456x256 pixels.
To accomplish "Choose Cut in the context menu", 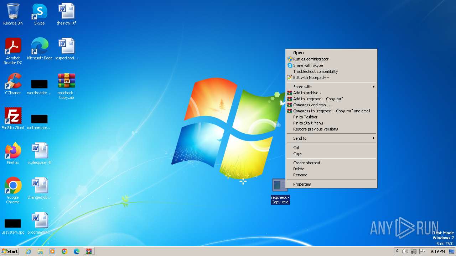I will coord(331,148).
